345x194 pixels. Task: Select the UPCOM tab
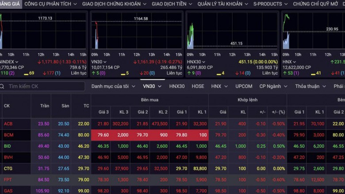click(244, 86)
